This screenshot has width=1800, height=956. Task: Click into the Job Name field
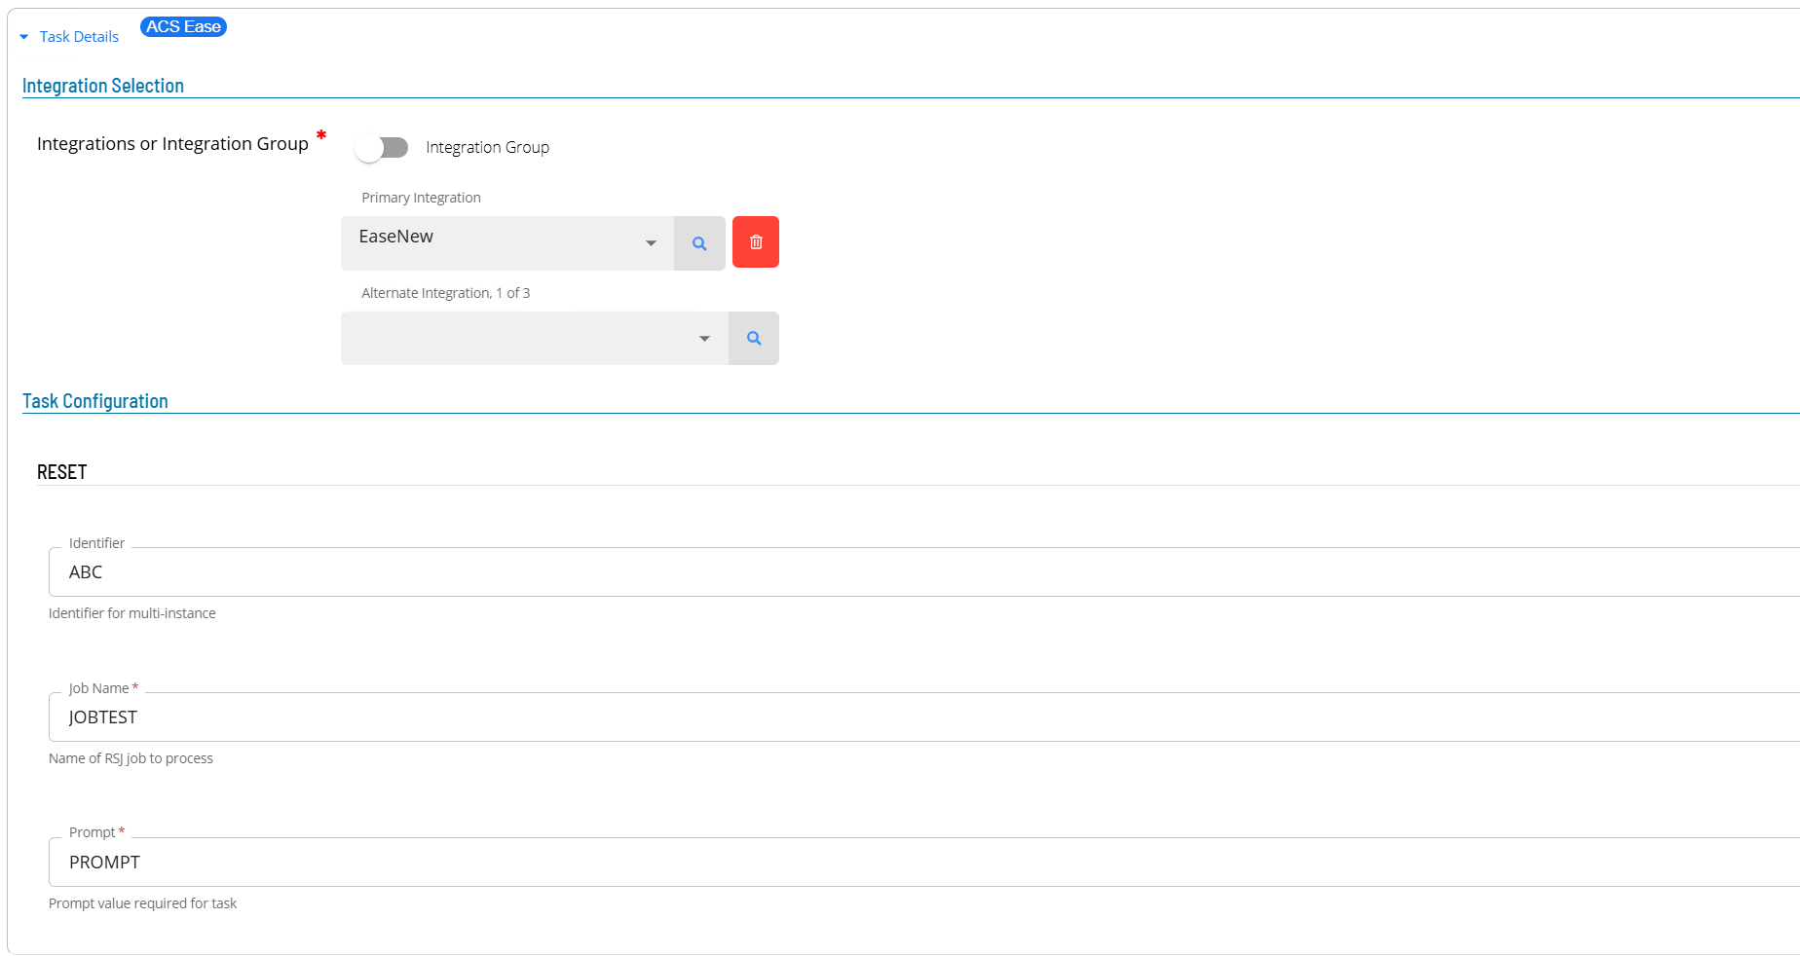(x=923, y=717)
